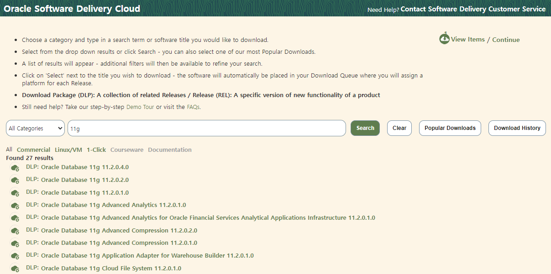Click the View Items download cart icon
The width and height of the screenshot is (551, 274).
pos(444,38)
